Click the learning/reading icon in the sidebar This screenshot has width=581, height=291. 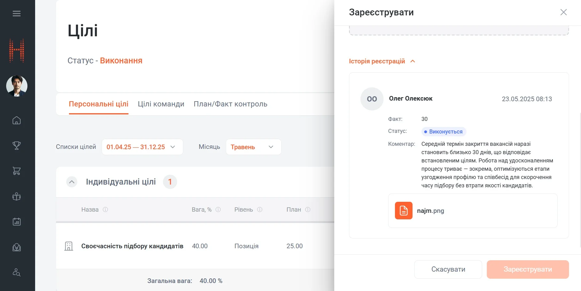tap(17, 196)
